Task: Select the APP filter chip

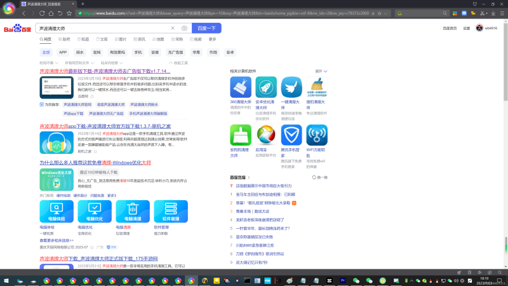Action: coord(63,52)
